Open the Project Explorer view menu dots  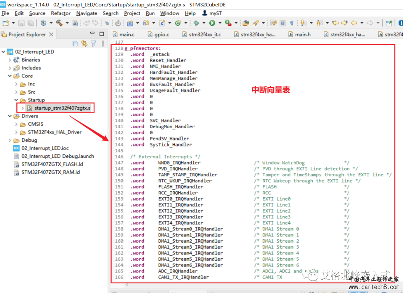[x=103, y=44]
